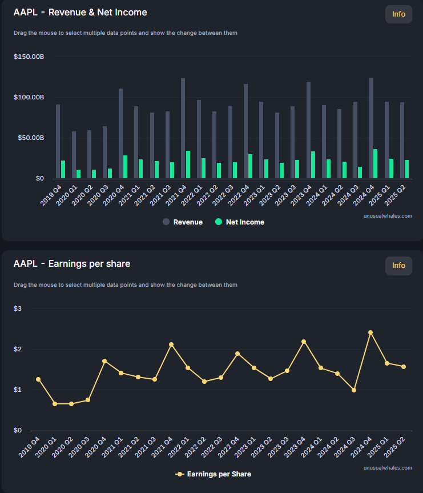
Task: Select the 2023 Q4 EPS data point
Action: point(304,342)
